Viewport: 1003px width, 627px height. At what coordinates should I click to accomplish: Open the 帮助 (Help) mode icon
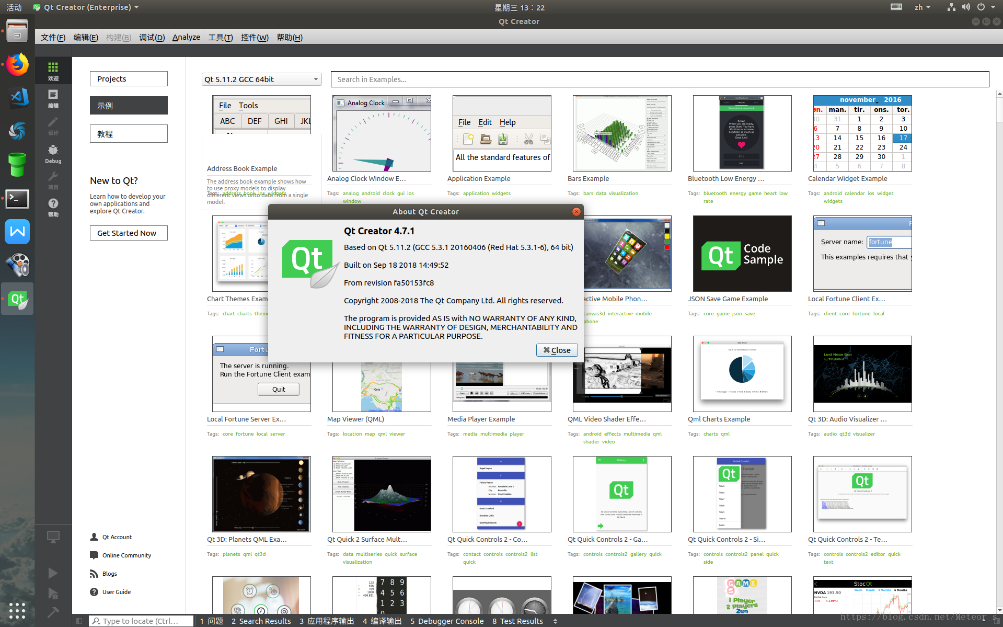click(53, 207)
